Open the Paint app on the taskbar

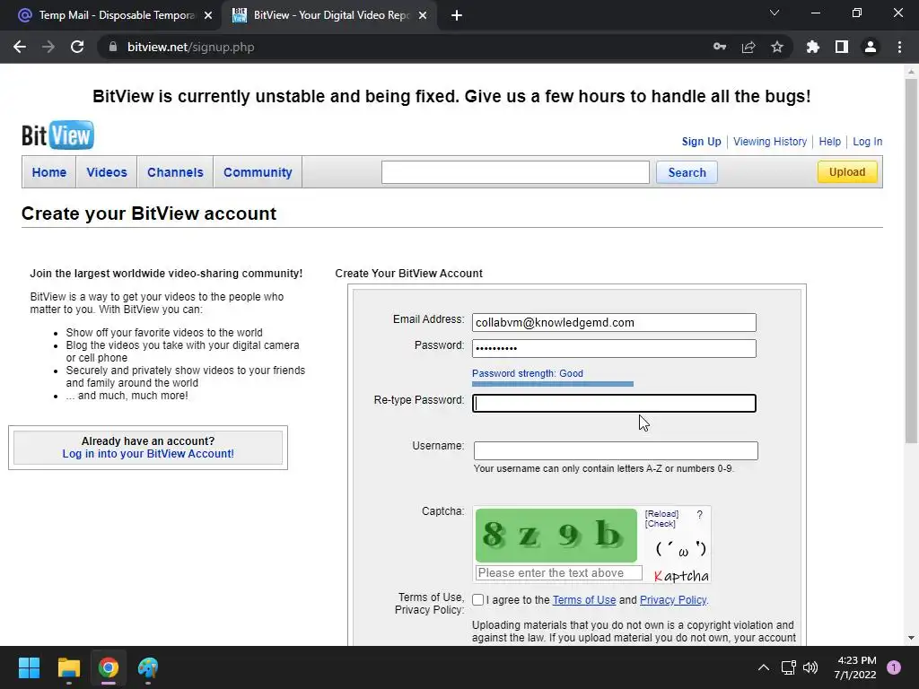[148, 667]
